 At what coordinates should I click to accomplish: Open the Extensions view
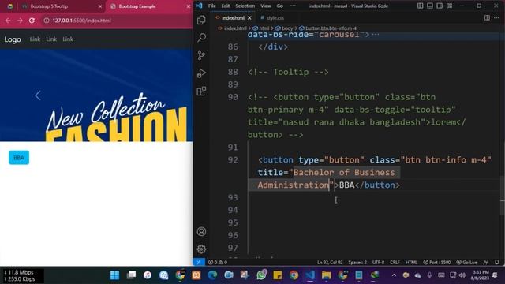pos(202,92)
